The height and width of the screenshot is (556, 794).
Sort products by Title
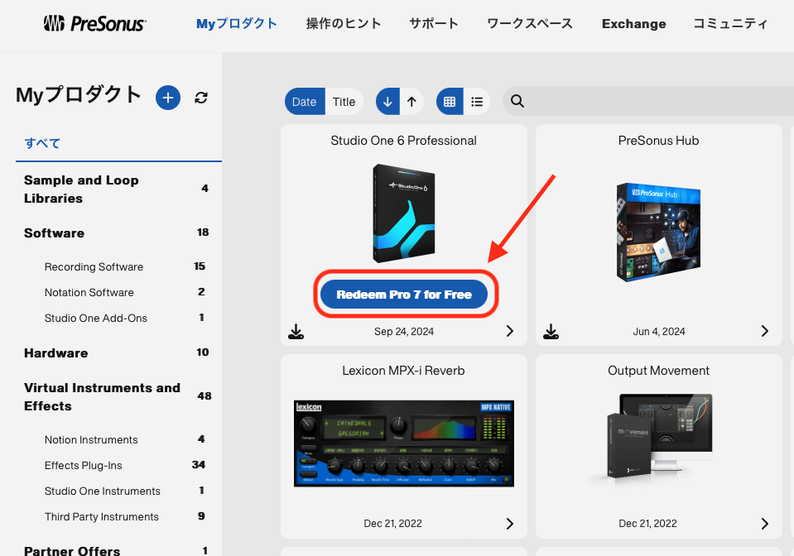(x=344, y=102)
